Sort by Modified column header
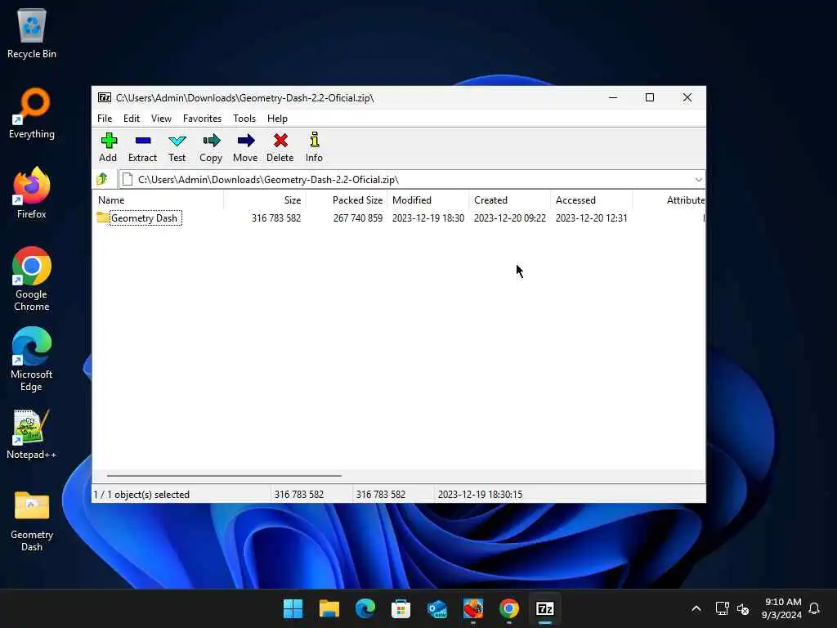Image resolution: width=837 pixels, height=628 pixels. tap(428, 200)
